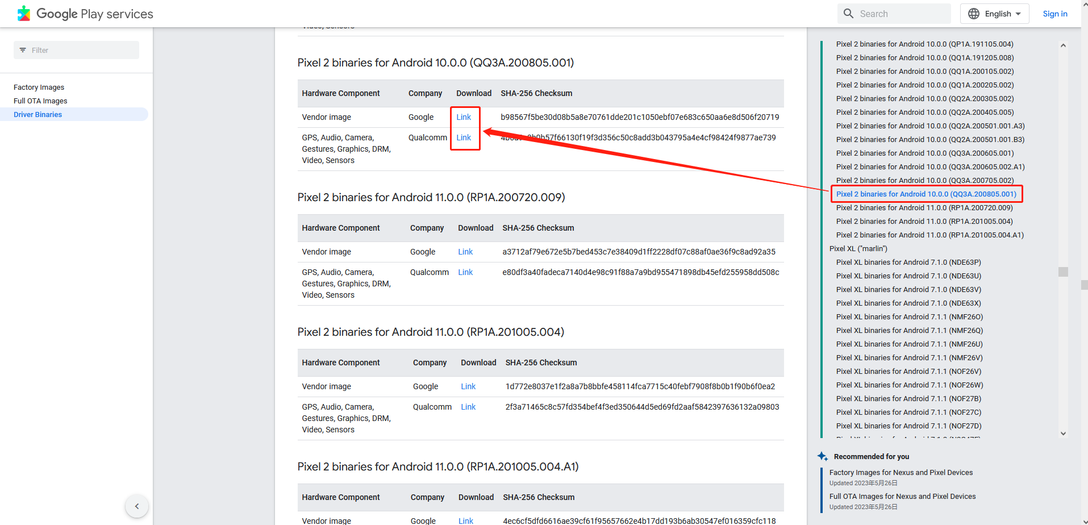Screen dimensions: 1088x525
Task: Jump to Pixel XL 7.1.1 (NMF26Q)
Action: coord(910,330)
